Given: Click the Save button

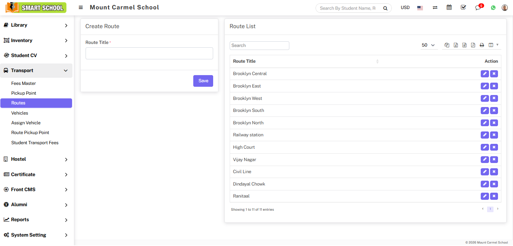Looking at the screenshot, I should pyautogui.click(x=203, y=81).
